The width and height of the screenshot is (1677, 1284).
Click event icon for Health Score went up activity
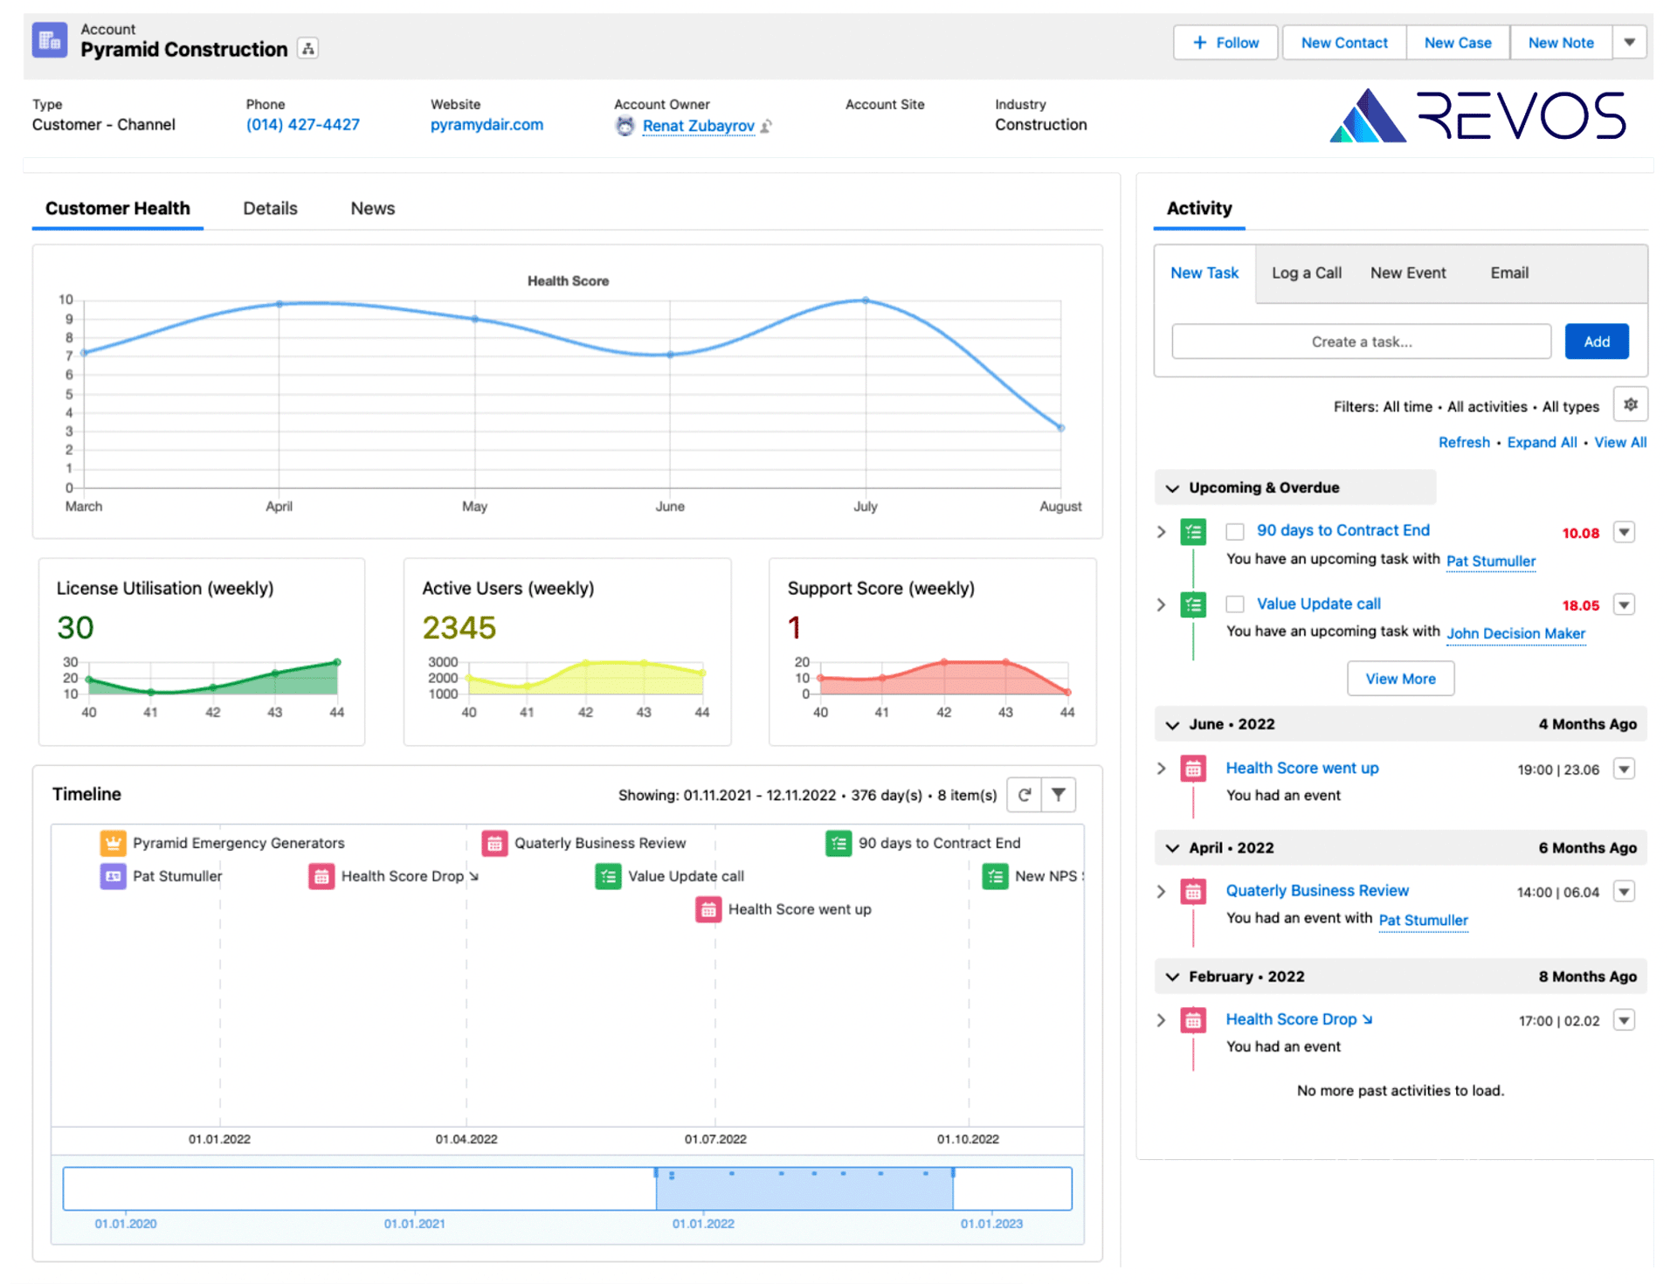point(1193,769)
